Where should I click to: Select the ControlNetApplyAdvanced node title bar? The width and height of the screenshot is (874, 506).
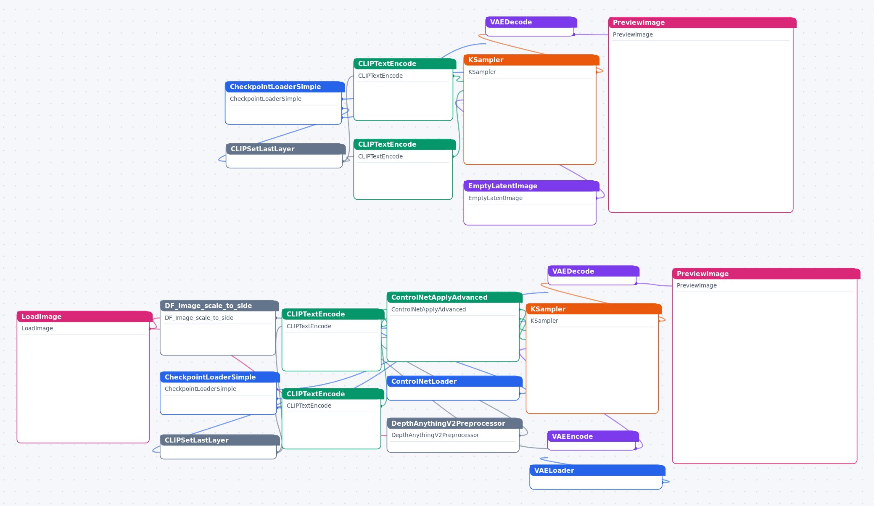[454, 297]
